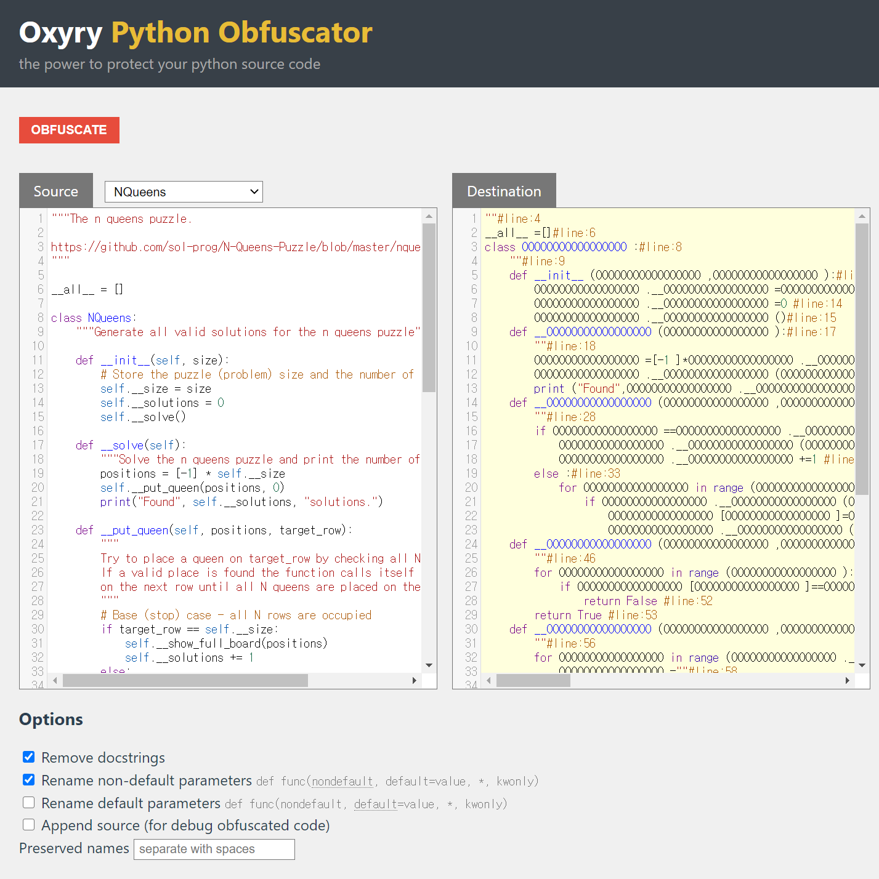Image resolution: width=879 pixels, height=879 pixels.
Task: Click 'def __put_queen' line in Source
Action: pyautogui.click(x=214, y=530)
